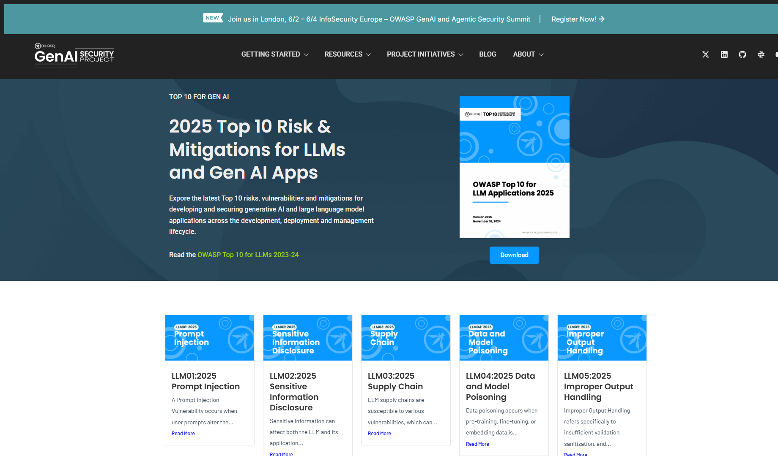This screenshot has height=456, width=778.
Task: Click the text 'A Prompt Injection Vulnerability occurs when'
Action: 204,405
